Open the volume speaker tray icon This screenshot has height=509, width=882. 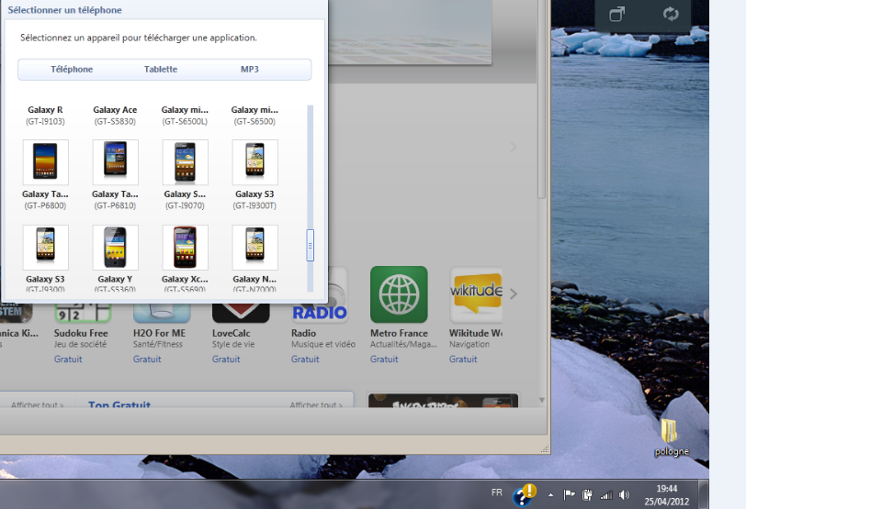pyautogui.click(x=624, y=494)
